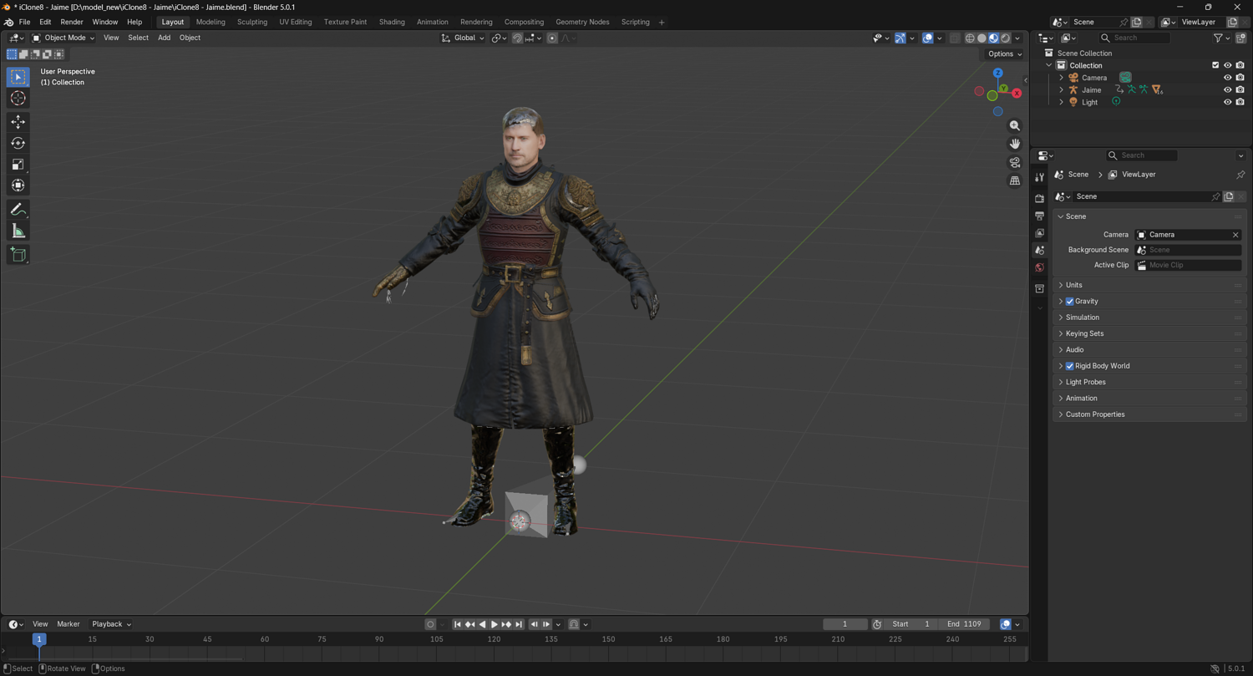Open the Render properties tab
This screenshot has width=1253, height=676.
pos(1040,199)
